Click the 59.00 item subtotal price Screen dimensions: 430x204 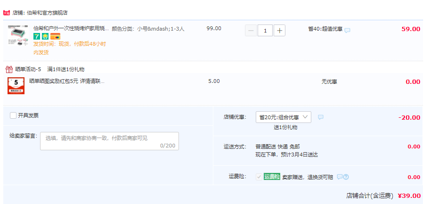point(411,29)
